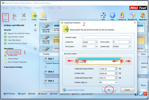Open the Cluster Size dropdown
Screen dimensions: 149x100
pyautogui.click(x=130, y=47)
